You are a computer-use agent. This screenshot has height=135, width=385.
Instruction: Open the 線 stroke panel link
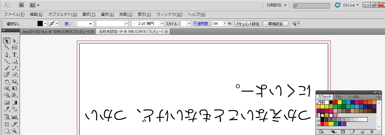point(68,24)
